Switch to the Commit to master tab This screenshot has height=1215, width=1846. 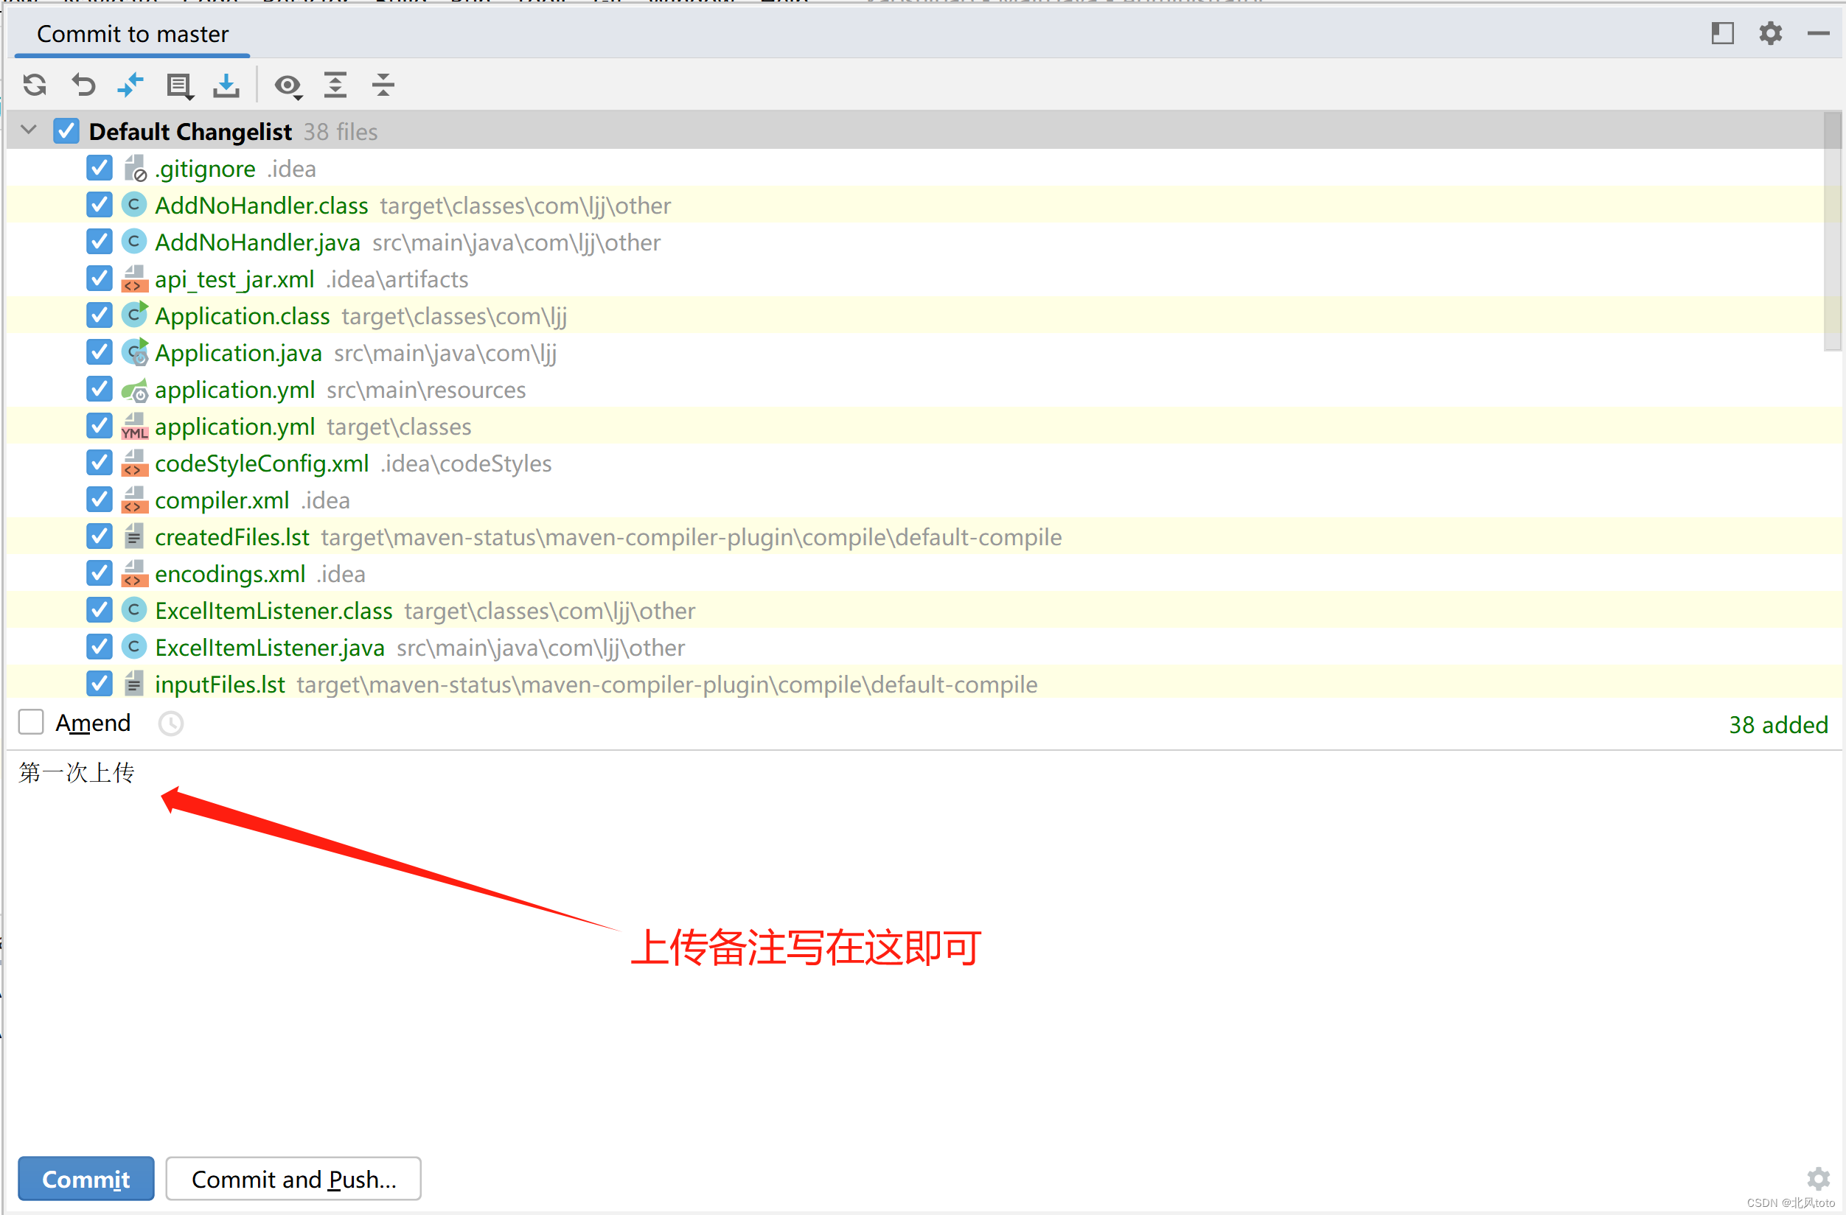pyautogui.click(x=133, y=34)
